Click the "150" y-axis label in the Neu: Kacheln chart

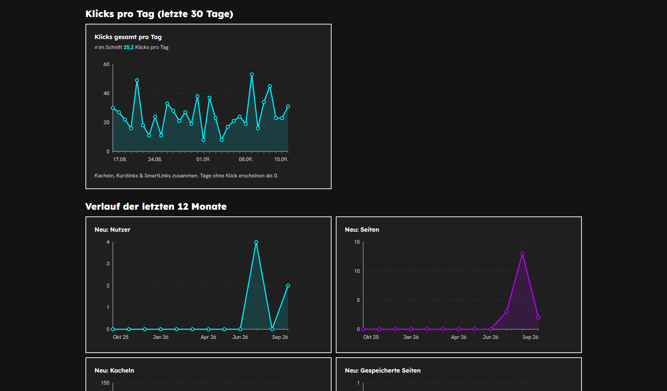[x=105, y=383]
